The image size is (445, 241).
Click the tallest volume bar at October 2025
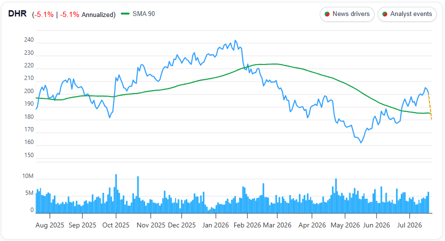point(116,193)
